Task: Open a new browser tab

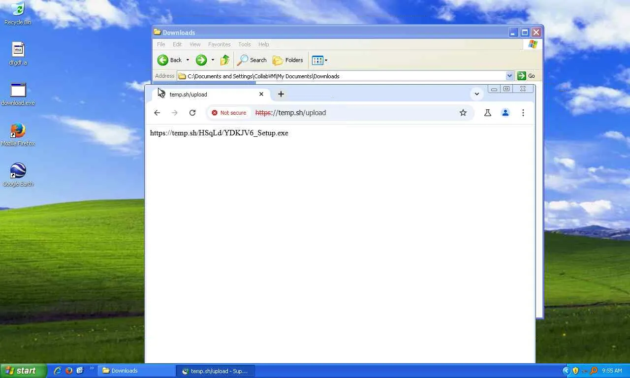Action: (x=281, y=94)
